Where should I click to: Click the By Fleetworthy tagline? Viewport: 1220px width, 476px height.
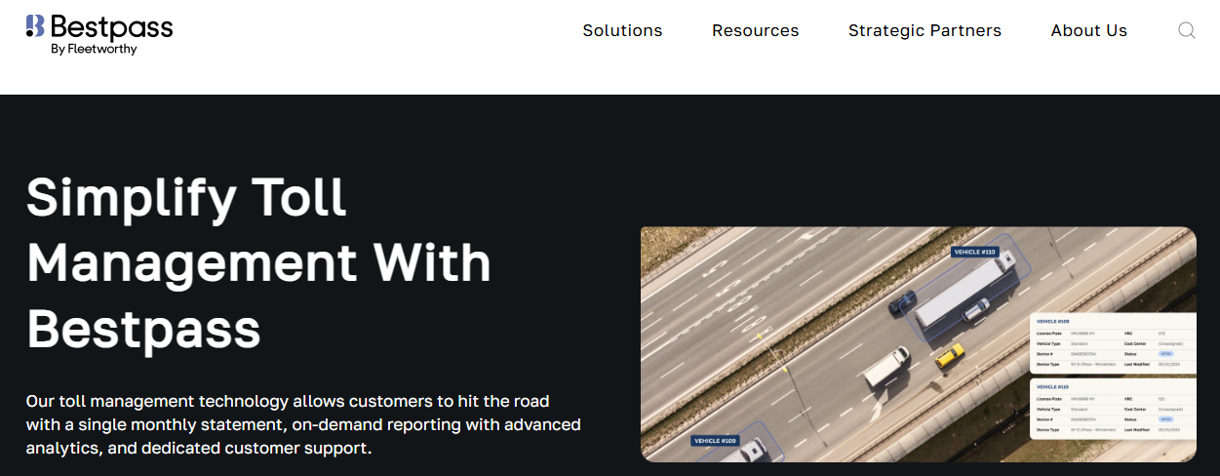94,49
